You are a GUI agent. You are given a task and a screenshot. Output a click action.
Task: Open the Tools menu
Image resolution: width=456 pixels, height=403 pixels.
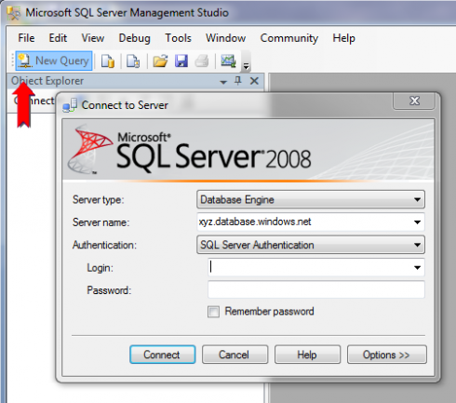pyautogui.click(x=178, y=38)
